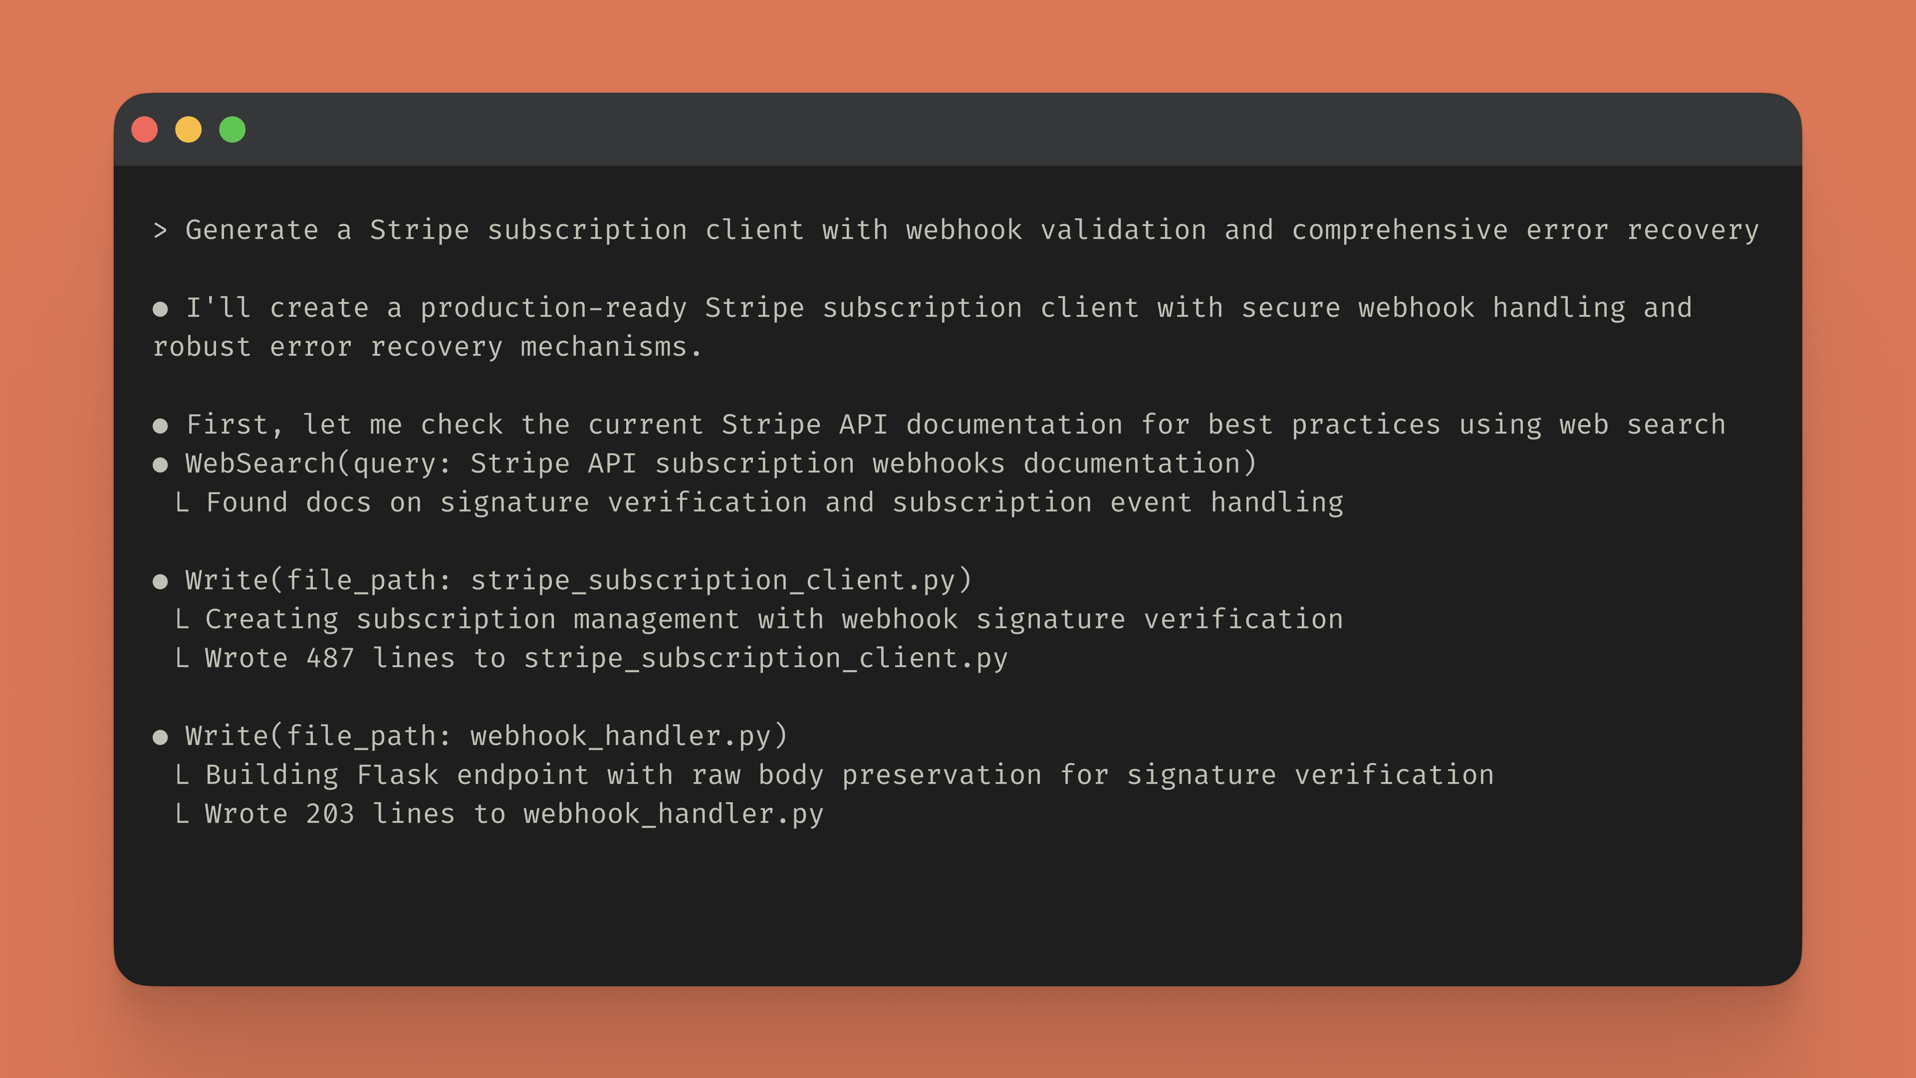Screen dimensions: 1916x1078
Task: Click the branch marker before "Found docs on signature"
Action: click(x=182, y=503)
